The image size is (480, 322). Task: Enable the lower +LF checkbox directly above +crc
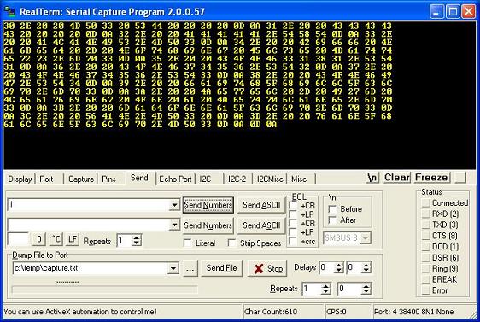tap(293, 232)
